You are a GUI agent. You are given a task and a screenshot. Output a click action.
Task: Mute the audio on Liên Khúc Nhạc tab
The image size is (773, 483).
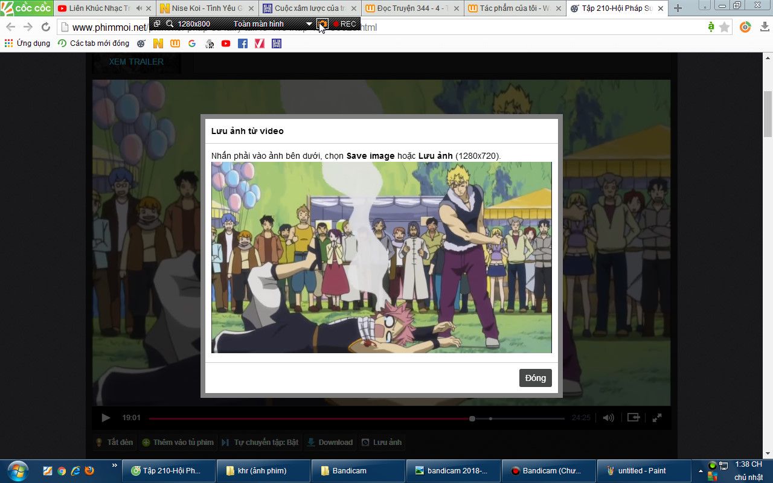point(140,8)
